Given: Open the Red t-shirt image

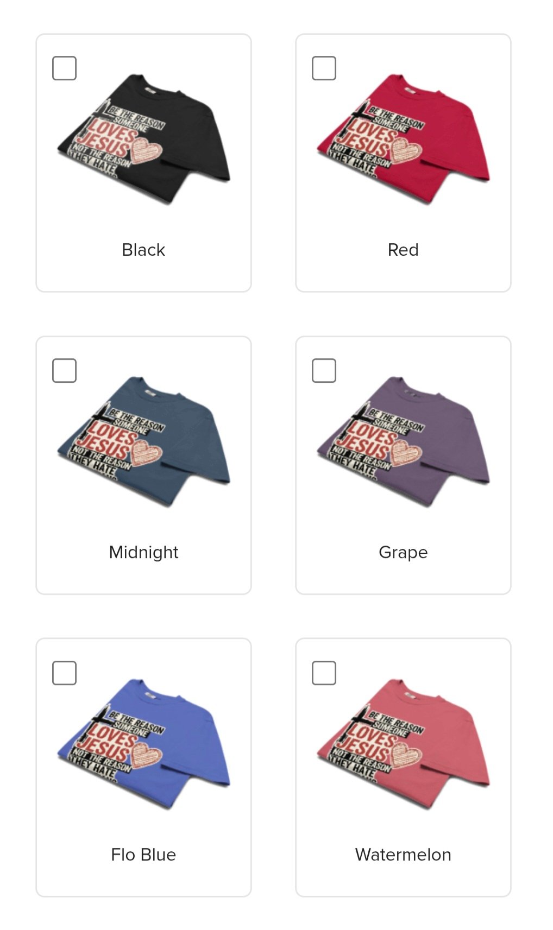Looking at the screenshot, I should (x=404, y=140).
